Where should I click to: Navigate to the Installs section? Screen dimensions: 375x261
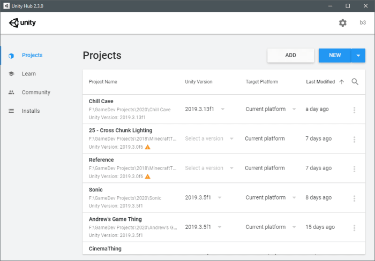[x=31, y=111]
